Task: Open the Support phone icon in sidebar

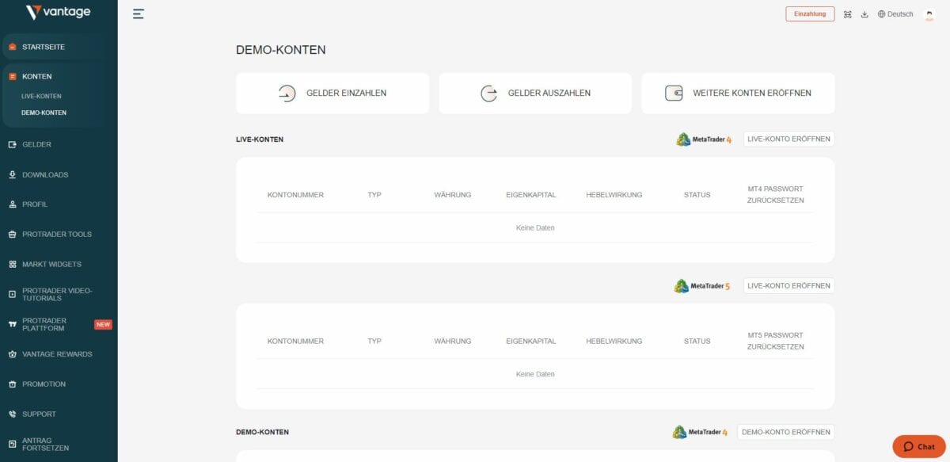Action: (x=12, y=414)
